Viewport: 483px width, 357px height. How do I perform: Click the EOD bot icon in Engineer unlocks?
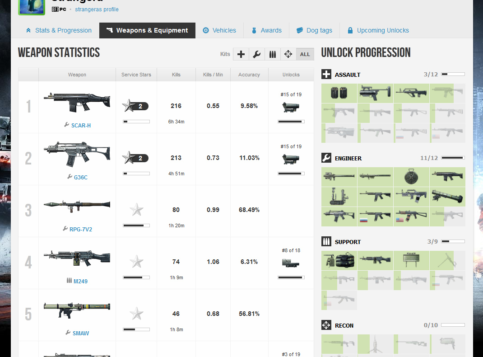pos(339,197)
